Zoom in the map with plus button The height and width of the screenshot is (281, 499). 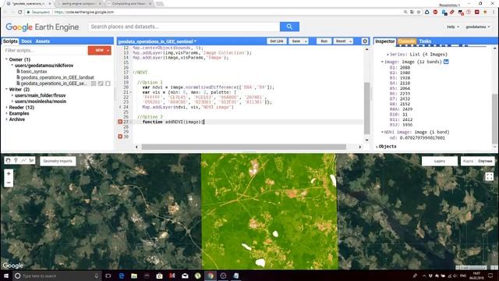[x=9, y=173]
